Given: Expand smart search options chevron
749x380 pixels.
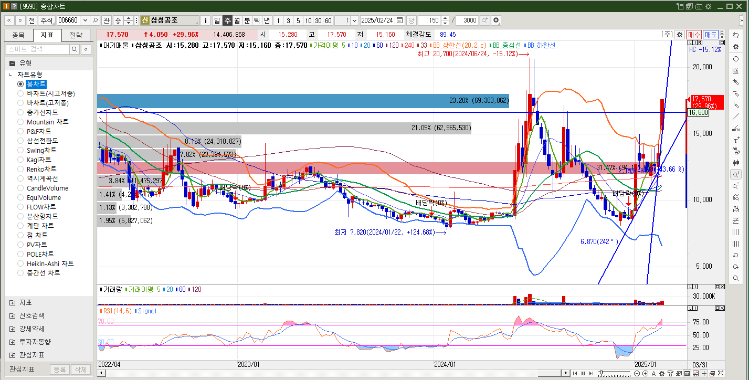Looking at the screenshot, I should (x=86, y=49).
